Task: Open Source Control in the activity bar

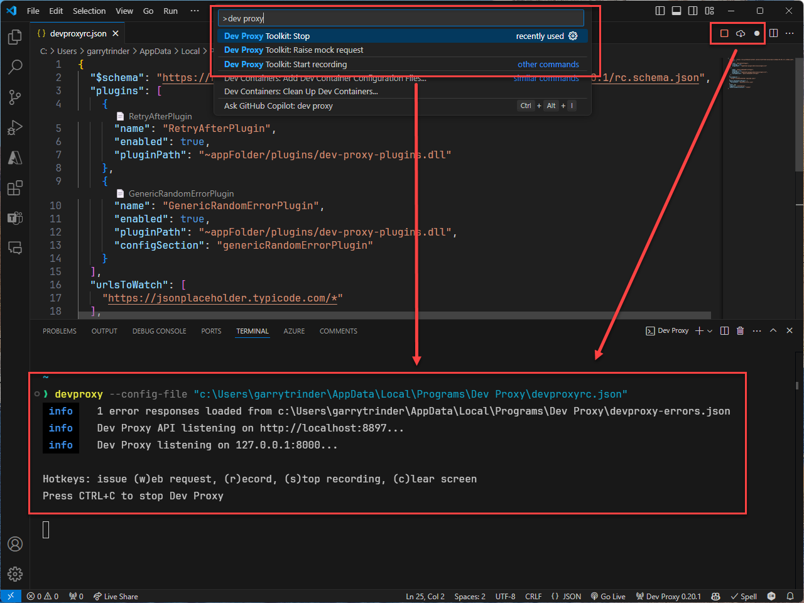Action: point(14,97)
